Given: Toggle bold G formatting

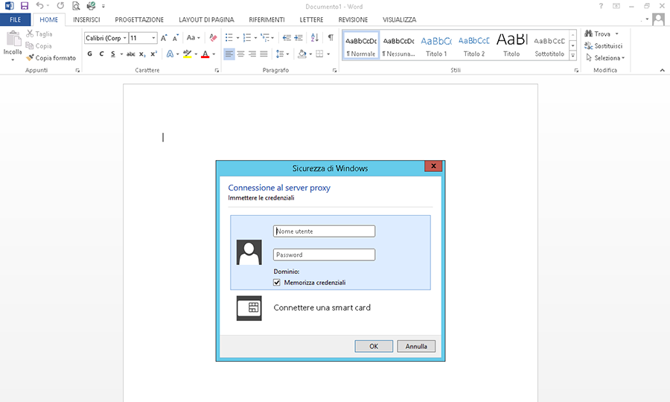Looking at the screenshot, I should (90, 54).
